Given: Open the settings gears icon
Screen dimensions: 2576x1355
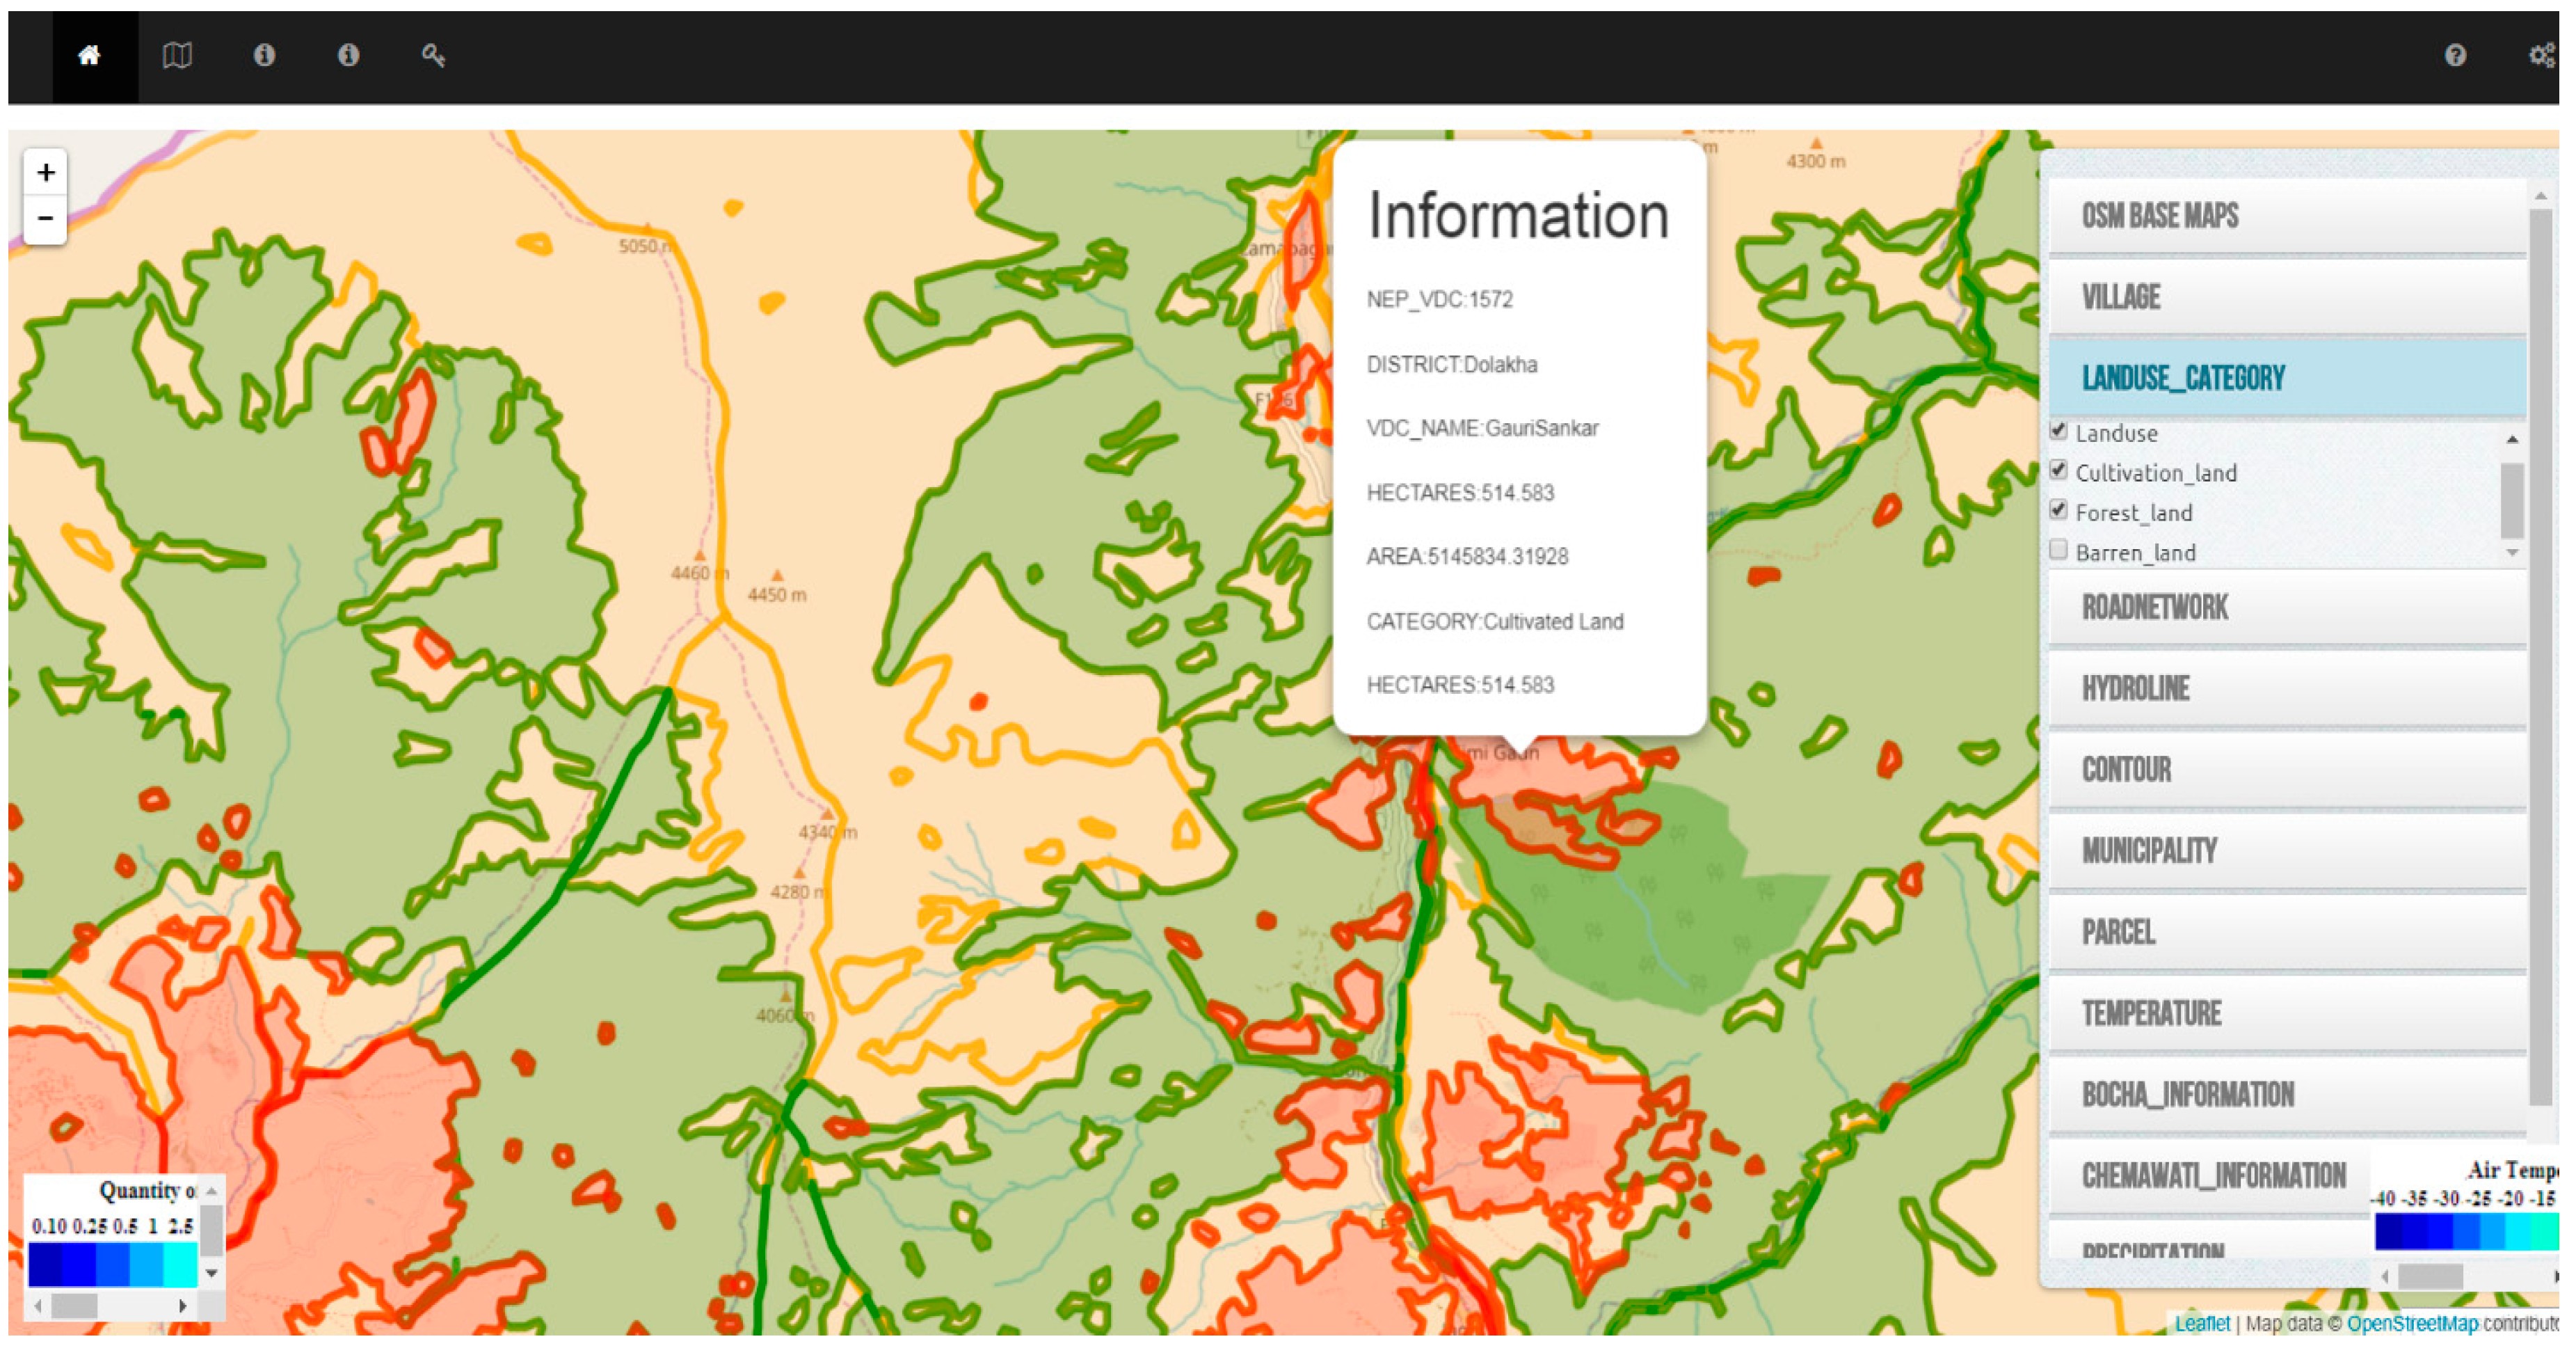Looking at the screenshot, I should (x=2541, y=56).
